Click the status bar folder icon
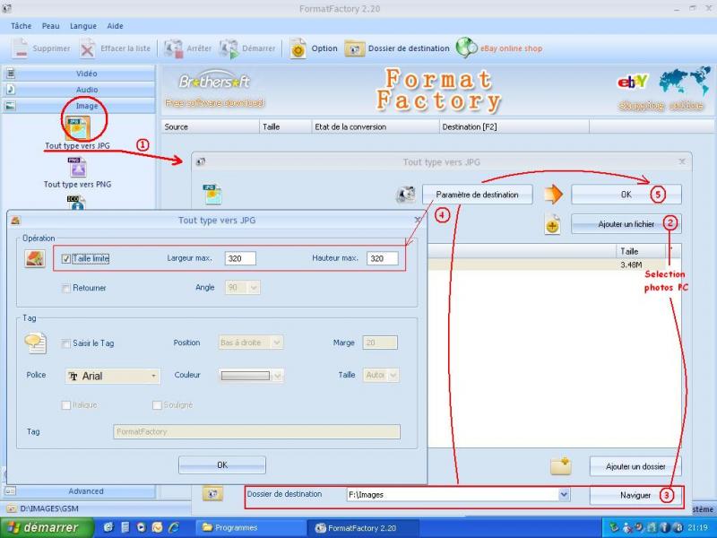This screenshot has height=538, width=717. pyautogui.click(x=12, y=508)
